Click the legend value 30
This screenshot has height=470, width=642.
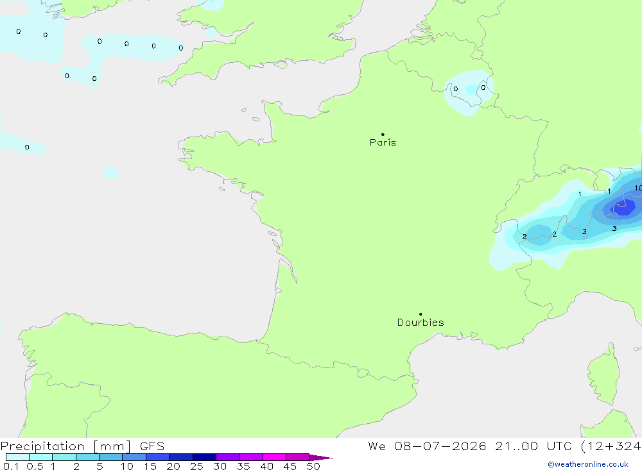(220, 466)
